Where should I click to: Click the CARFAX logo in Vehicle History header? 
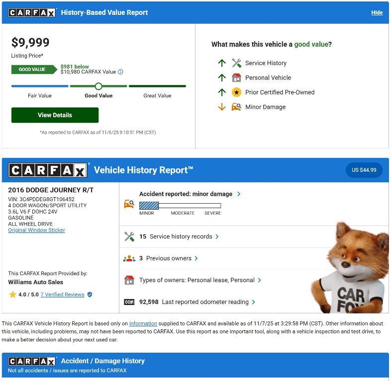tap(47, 170)
